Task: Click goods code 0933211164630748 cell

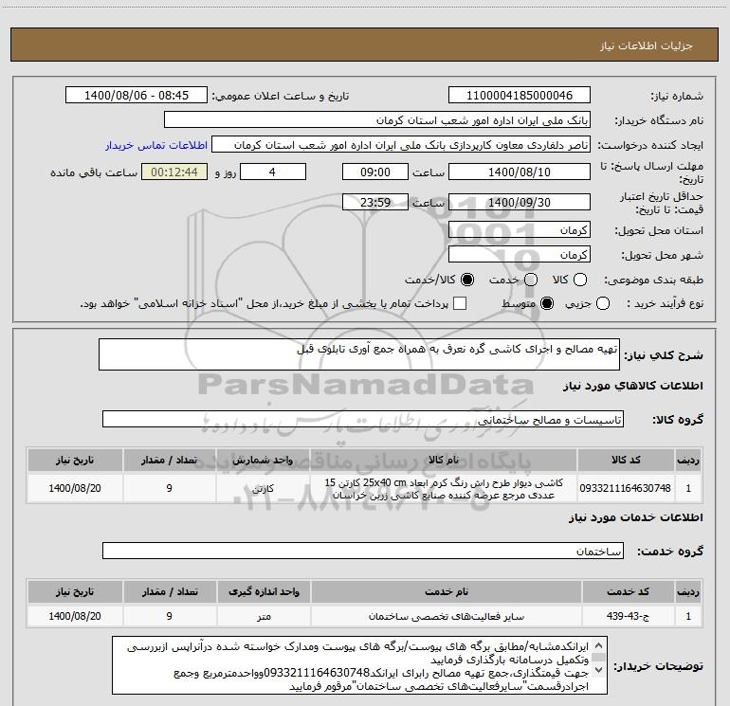Action: pyautogui.click(x=626, y=488)
